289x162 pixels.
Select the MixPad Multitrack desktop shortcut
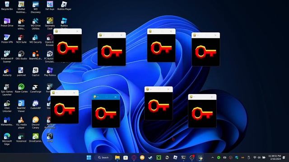21,7
